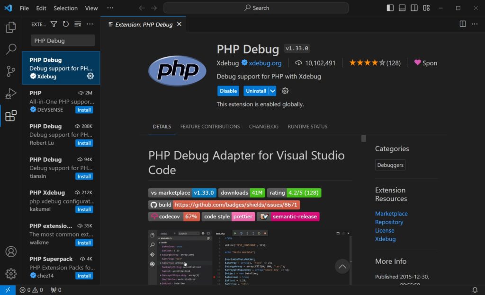Click the gear on Xdebug PHP Debug item

coord(90,76)
